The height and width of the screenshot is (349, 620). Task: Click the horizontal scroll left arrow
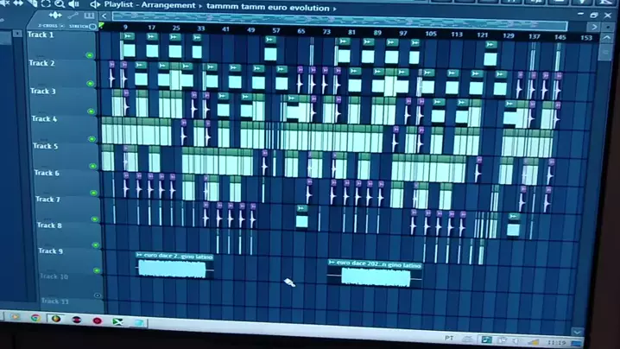[x=104, y=16]
